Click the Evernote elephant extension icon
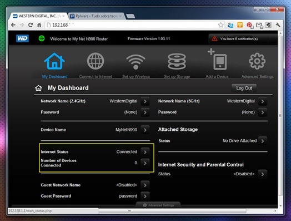 click(x=268, y=25)
